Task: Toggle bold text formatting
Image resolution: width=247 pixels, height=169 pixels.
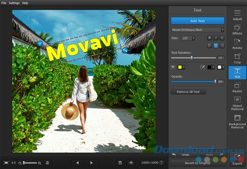Action: (210, 38)
